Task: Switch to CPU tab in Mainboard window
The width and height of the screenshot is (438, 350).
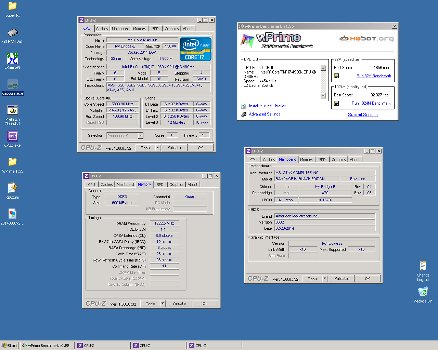Action: 254,160
